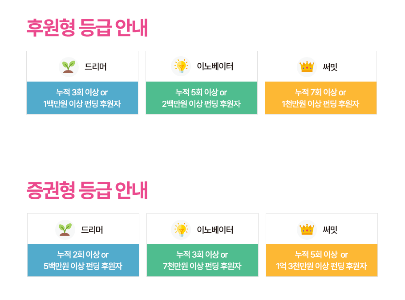Click the crown icon in 증권형 써밋 card
Screen dimensions: 405x300
[x=307, y=230]
